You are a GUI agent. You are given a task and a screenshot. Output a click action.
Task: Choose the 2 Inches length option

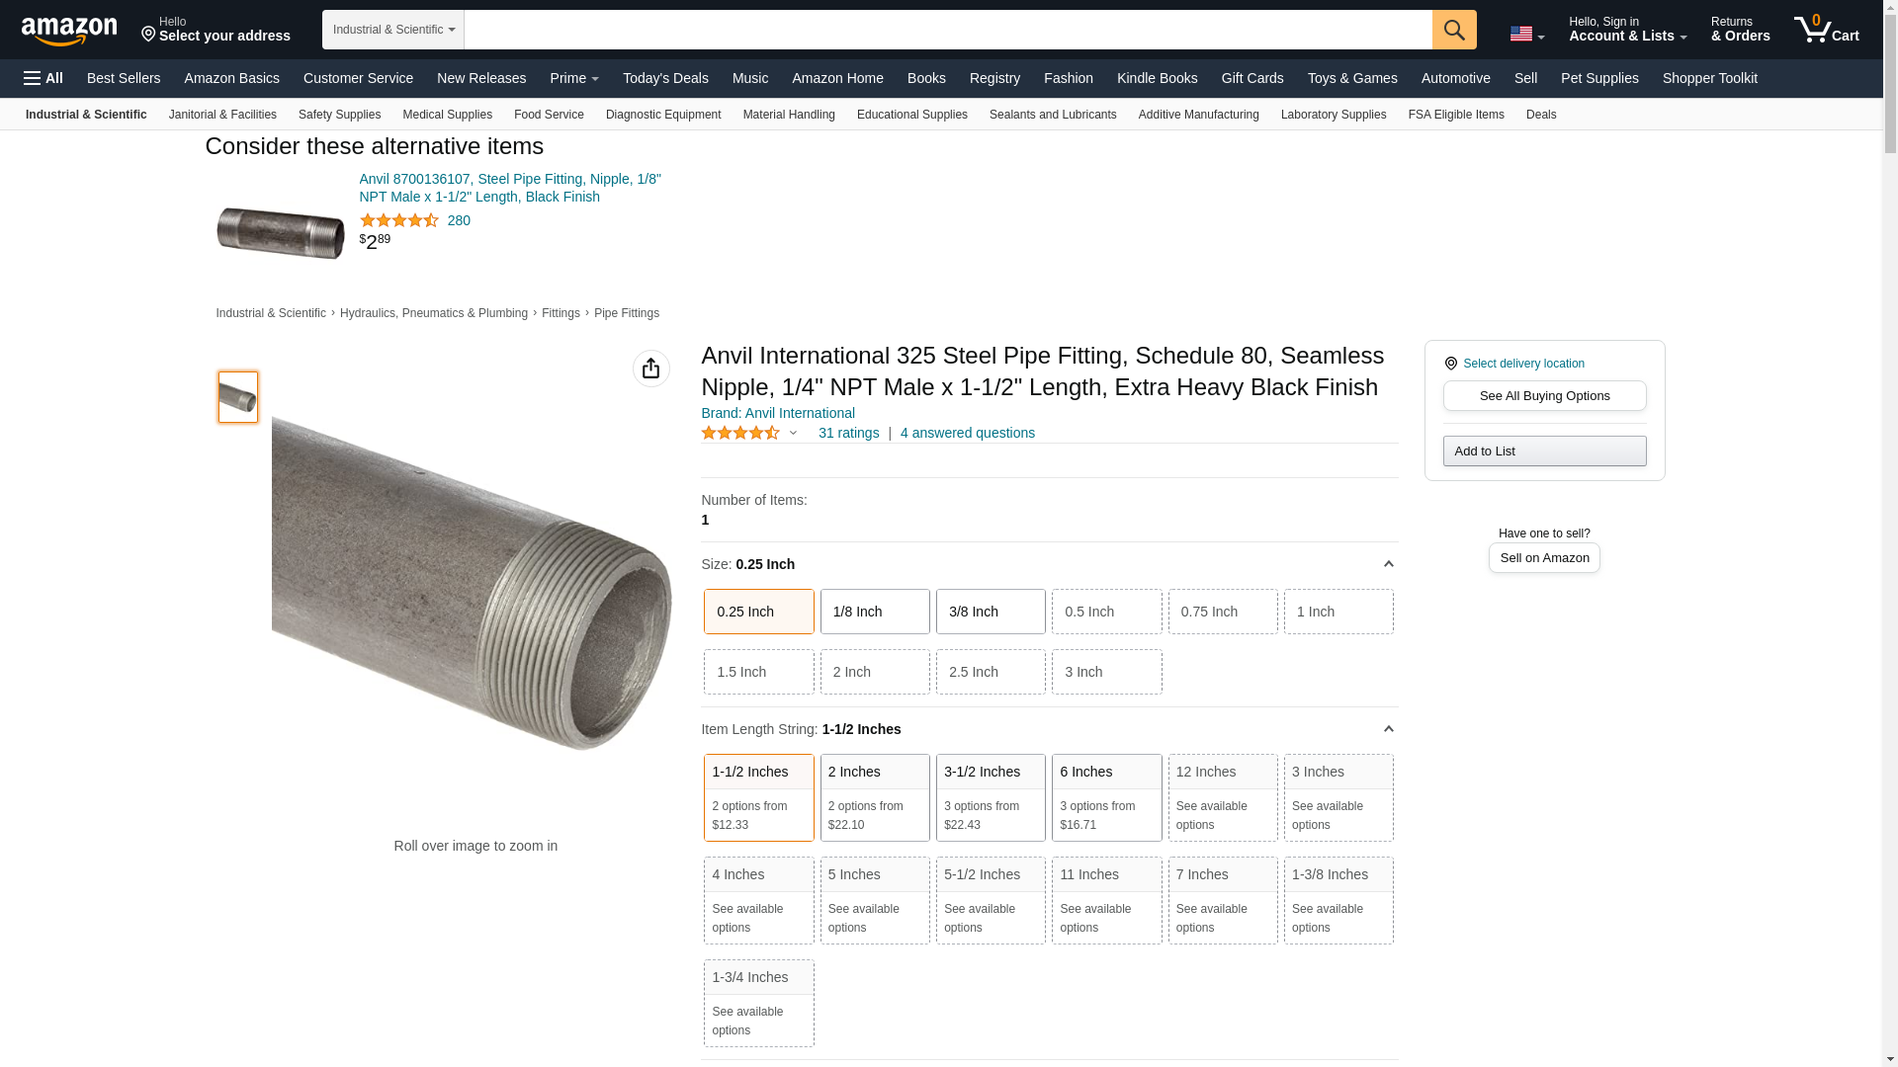(x=874, y=797)
